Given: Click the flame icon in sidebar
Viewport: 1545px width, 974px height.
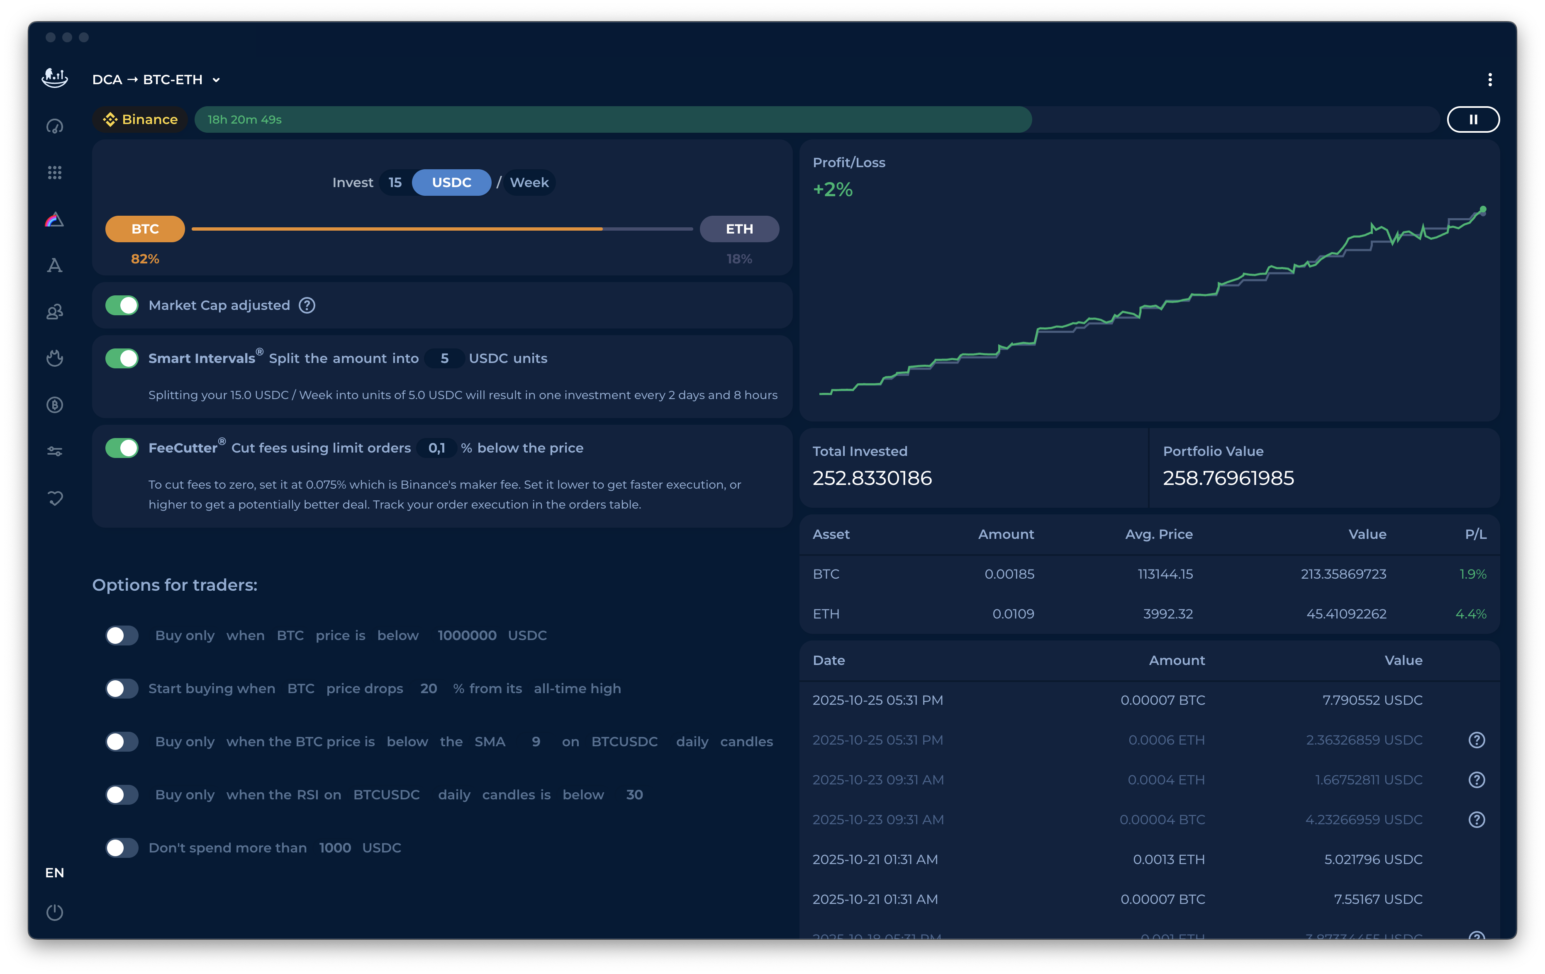Looking at the screenshot, I should (x=54, y=358).
